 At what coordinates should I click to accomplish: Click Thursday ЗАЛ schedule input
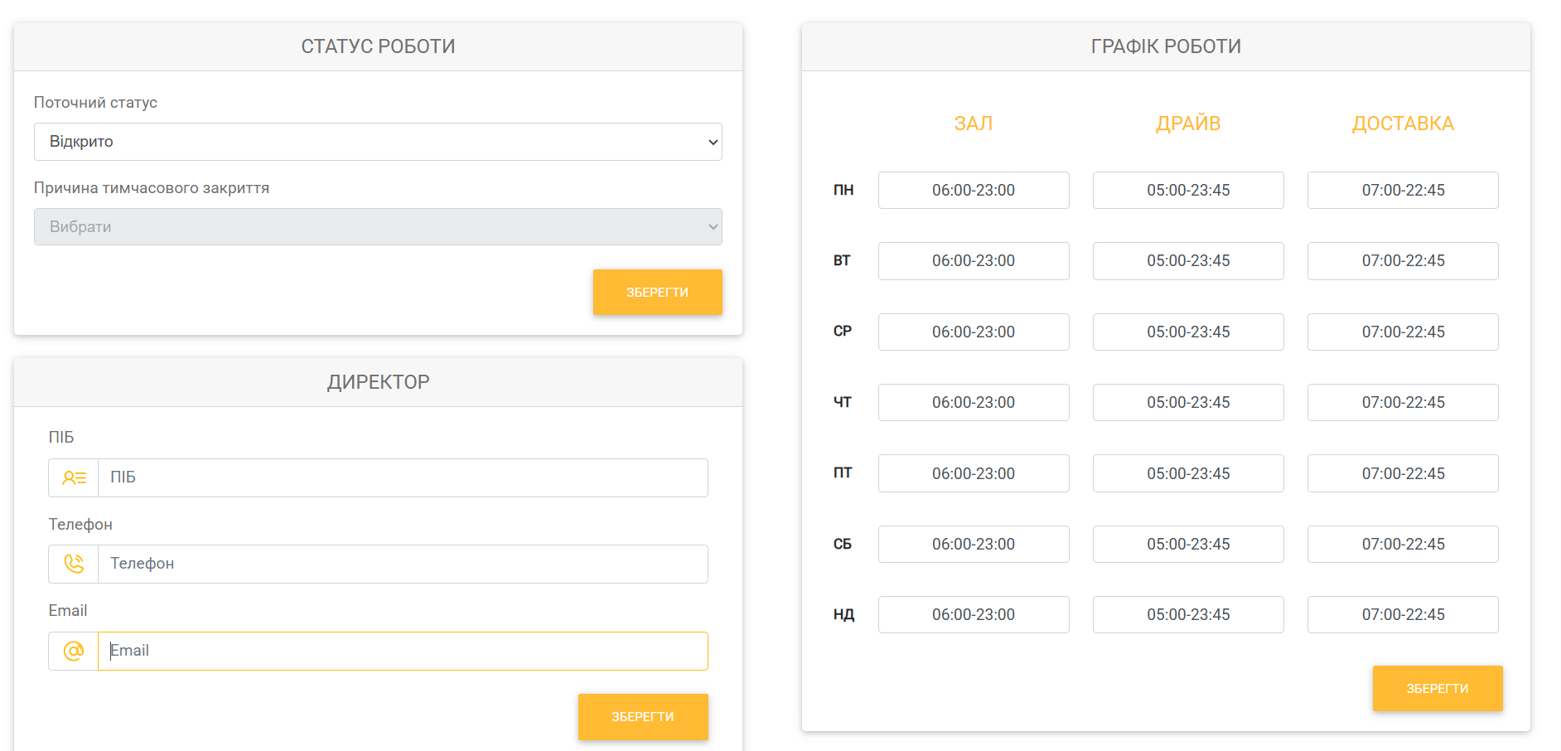[973, 403]
